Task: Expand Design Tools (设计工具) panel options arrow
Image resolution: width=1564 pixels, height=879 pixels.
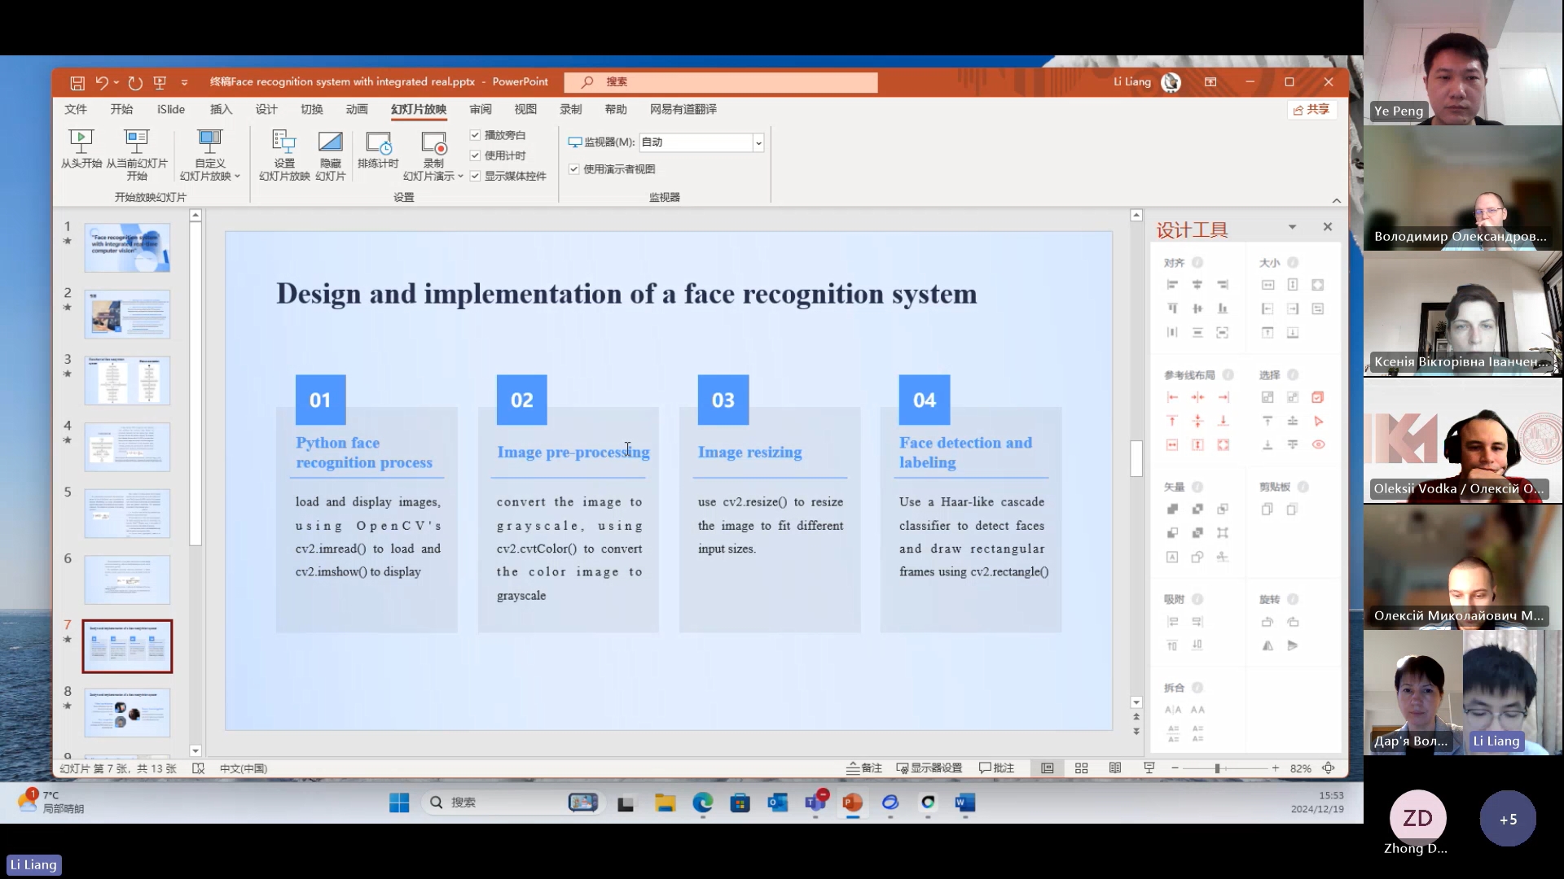Action: [1292, 227]
